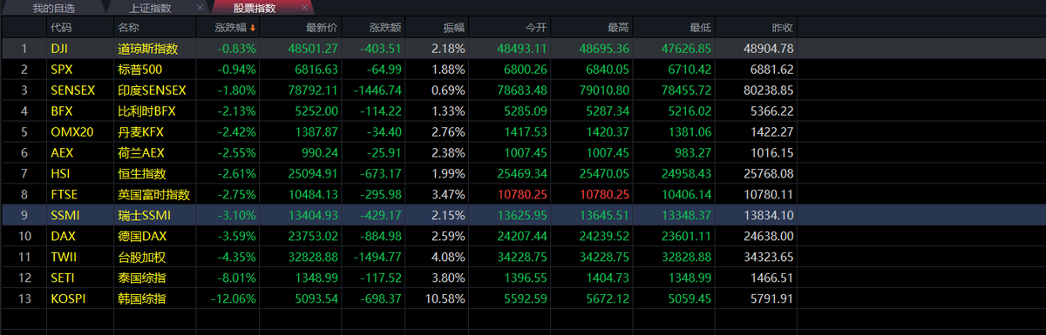Image resolution: width=1046 pixels, height=335 pixels.
Task: Select the 股票指数 tab
Action: [255, 8]
